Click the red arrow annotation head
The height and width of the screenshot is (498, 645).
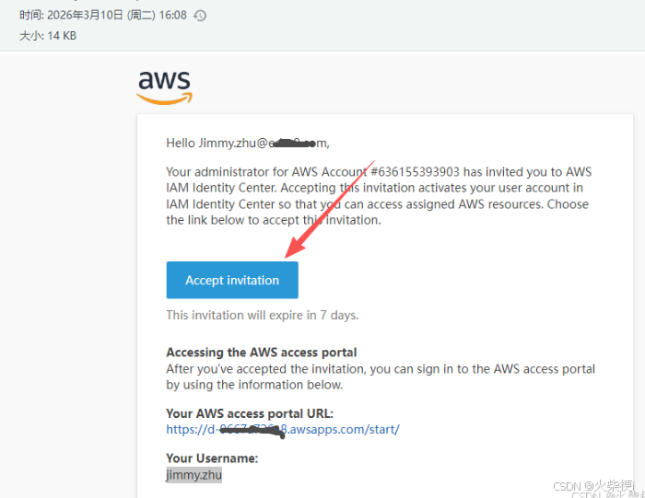click(x=296, y=247)
